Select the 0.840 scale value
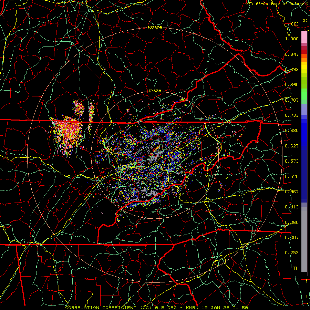310x310 pixels. click(x=292, y=85)
